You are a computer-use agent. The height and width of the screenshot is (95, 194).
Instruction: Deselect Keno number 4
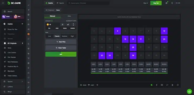tap(117, 31)
